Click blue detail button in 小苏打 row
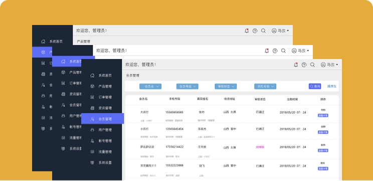 click(x=323, y=132)
